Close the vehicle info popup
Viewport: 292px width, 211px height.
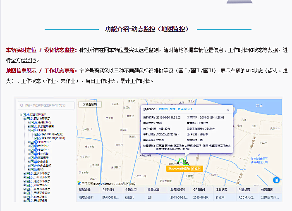(x=227, y=110)
